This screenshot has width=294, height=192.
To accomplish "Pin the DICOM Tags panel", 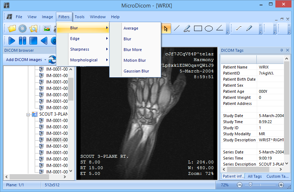I will (x=281, y=50).
